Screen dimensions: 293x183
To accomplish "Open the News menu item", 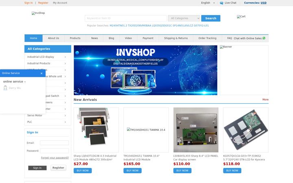I will pyautogui.click(x=94, y=38).
